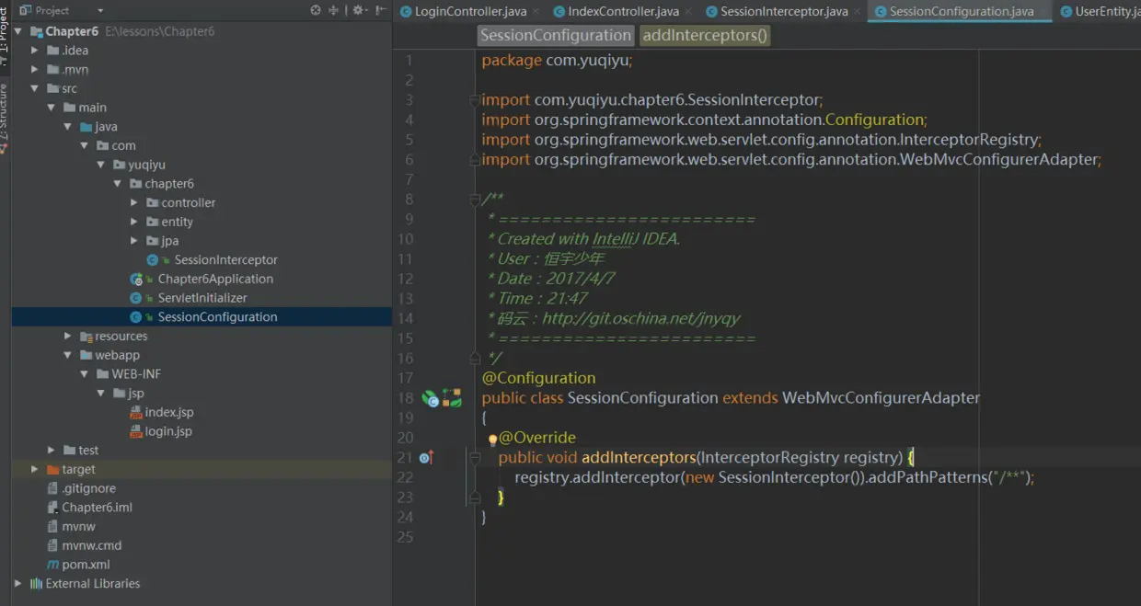Toggle the Javadoc comment fold marker on line 8

click(x=475, y=200)
